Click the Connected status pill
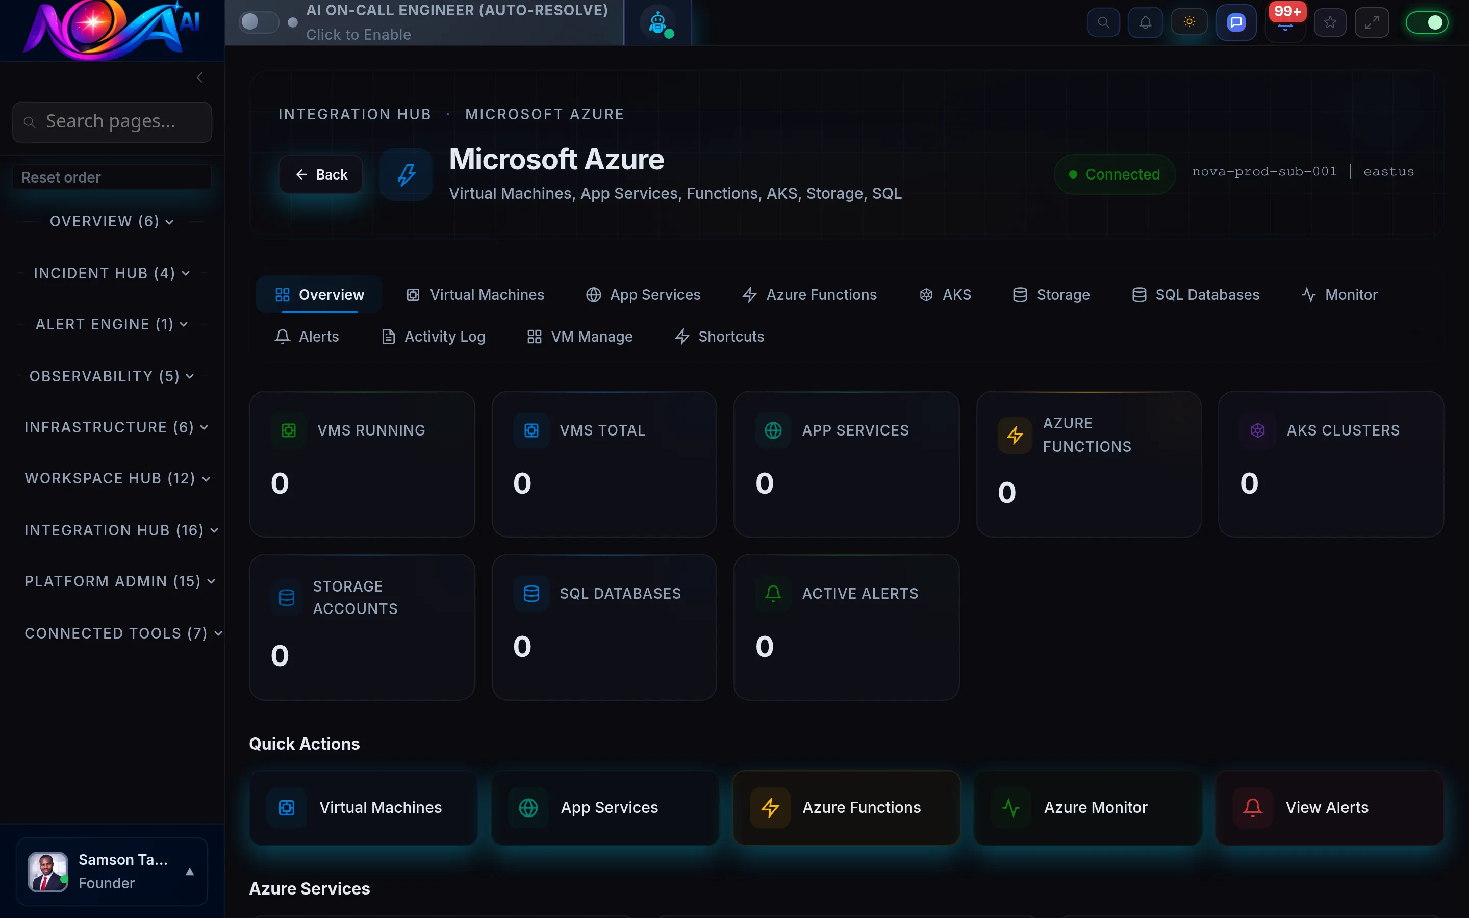The height and width of the screenshot is (918, 1469). [1115, 174]
